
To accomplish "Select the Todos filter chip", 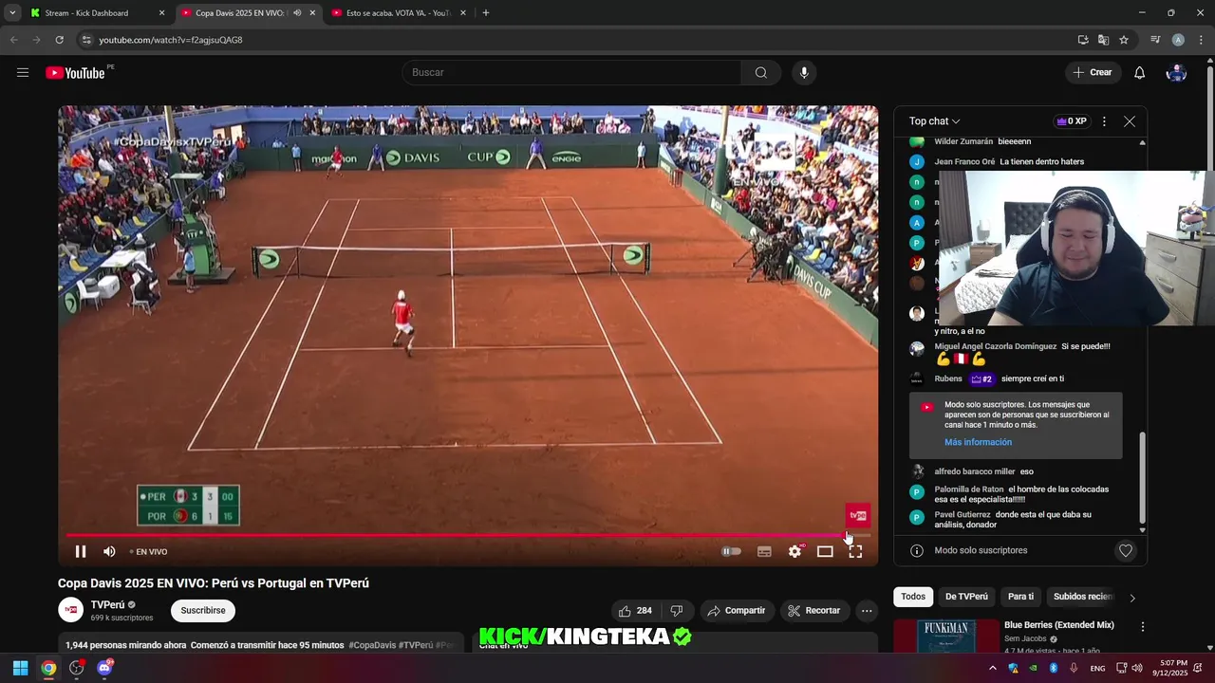I will click(x=913, y=597).
